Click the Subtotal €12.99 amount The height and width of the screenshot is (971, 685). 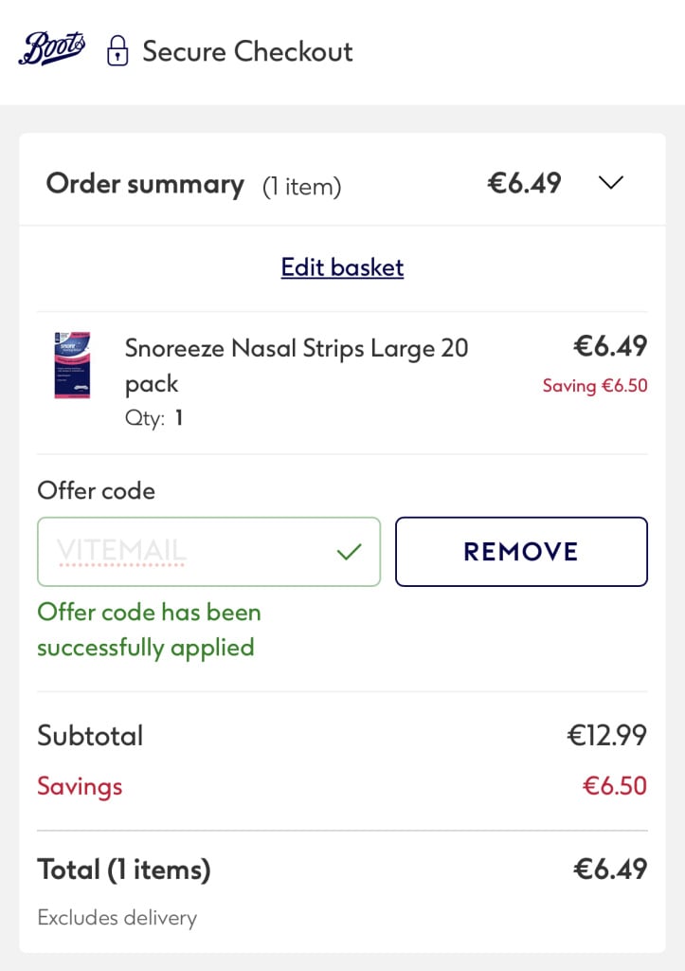pyautogui.click(x=606, y=735)
